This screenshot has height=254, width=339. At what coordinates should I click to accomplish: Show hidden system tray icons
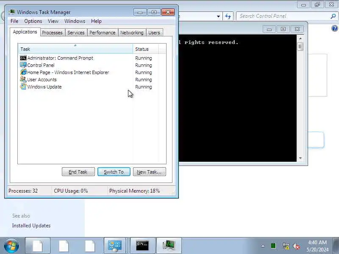click(x=263, y=246)
